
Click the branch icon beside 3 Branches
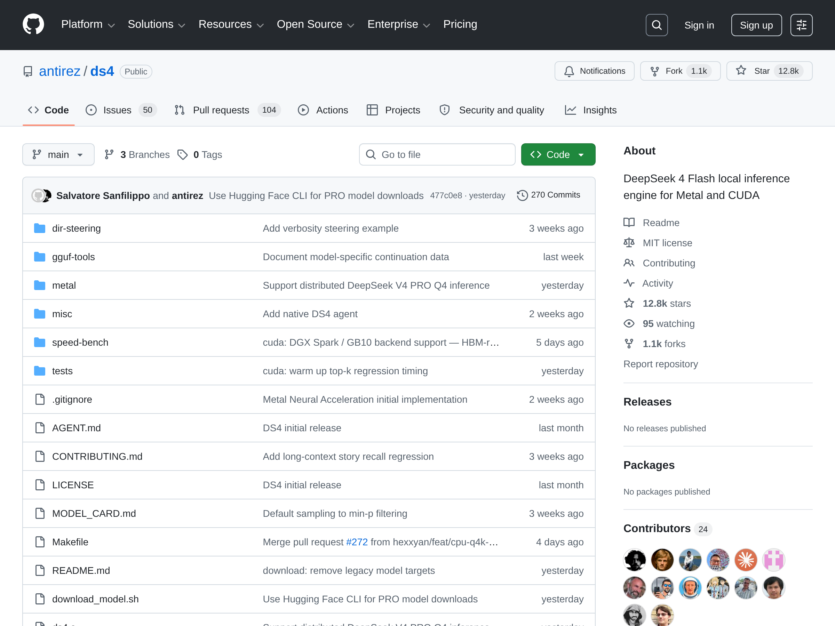coord(109,154)
